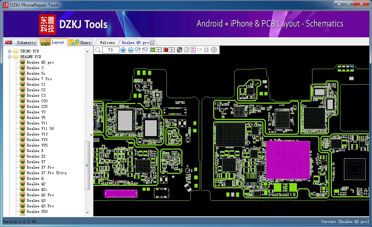The width and height of the screenshot is (372, 227).
Task: Open Realme V11 5G layout
Action: point(40,129)
